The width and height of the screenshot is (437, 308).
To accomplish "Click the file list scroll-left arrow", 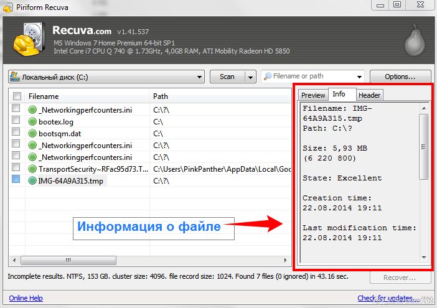I will [x=14, y=260].
